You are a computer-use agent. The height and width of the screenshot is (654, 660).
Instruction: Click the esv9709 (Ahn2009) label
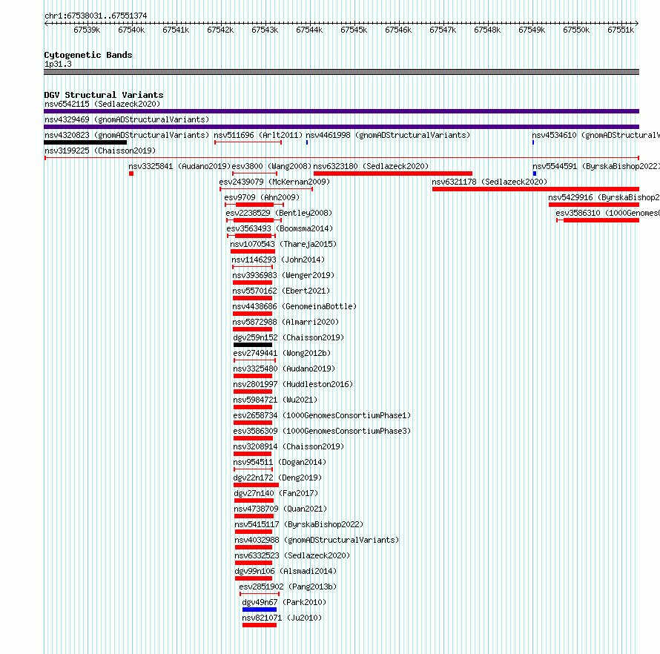point(262,197)
